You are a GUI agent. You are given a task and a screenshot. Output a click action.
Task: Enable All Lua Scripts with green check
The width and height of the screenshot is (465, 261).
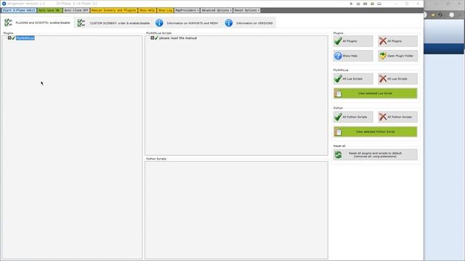(353, 79)
